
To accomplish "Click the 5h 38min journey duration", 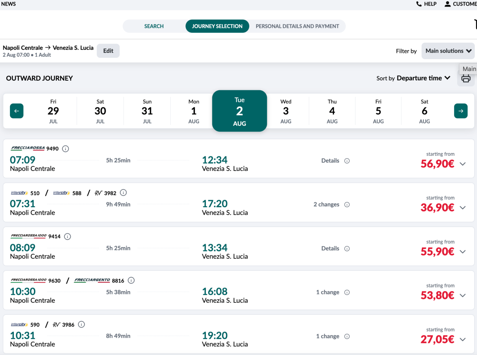I will [x=118, y=292].
